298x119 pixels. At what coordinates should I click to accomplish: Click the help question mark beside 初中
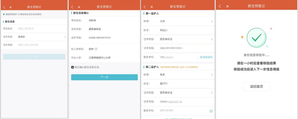pyautogui.click(x=96, y=49)
